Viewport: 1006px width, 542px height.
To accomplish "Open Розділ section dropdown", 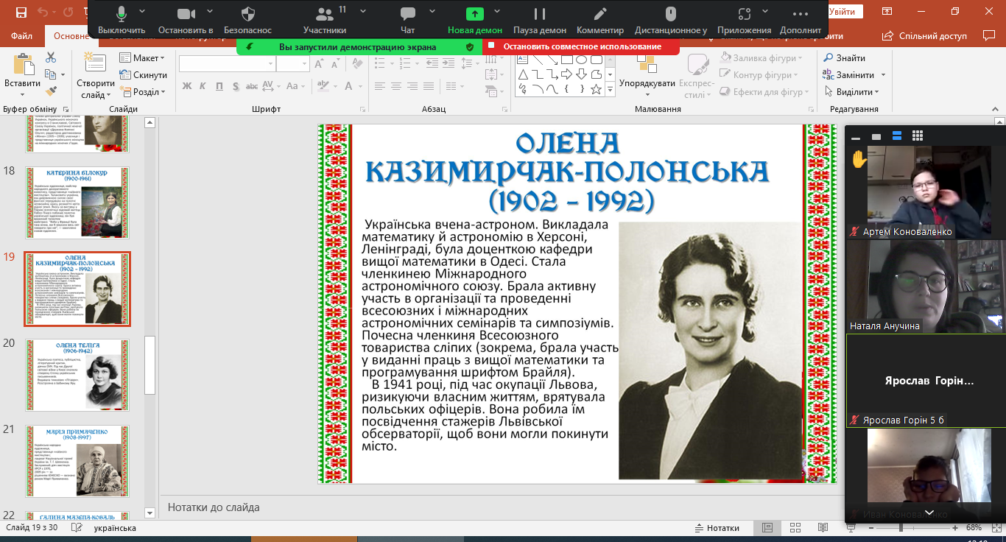I will coord(143,92).
